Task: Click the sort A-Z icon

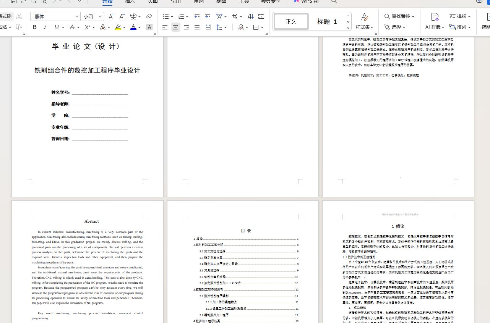Action: click(251, 16)
